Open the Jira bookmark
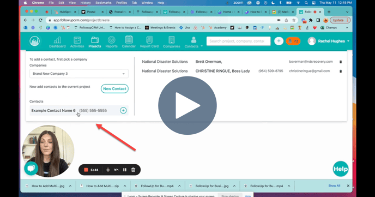 coord(185,28)
